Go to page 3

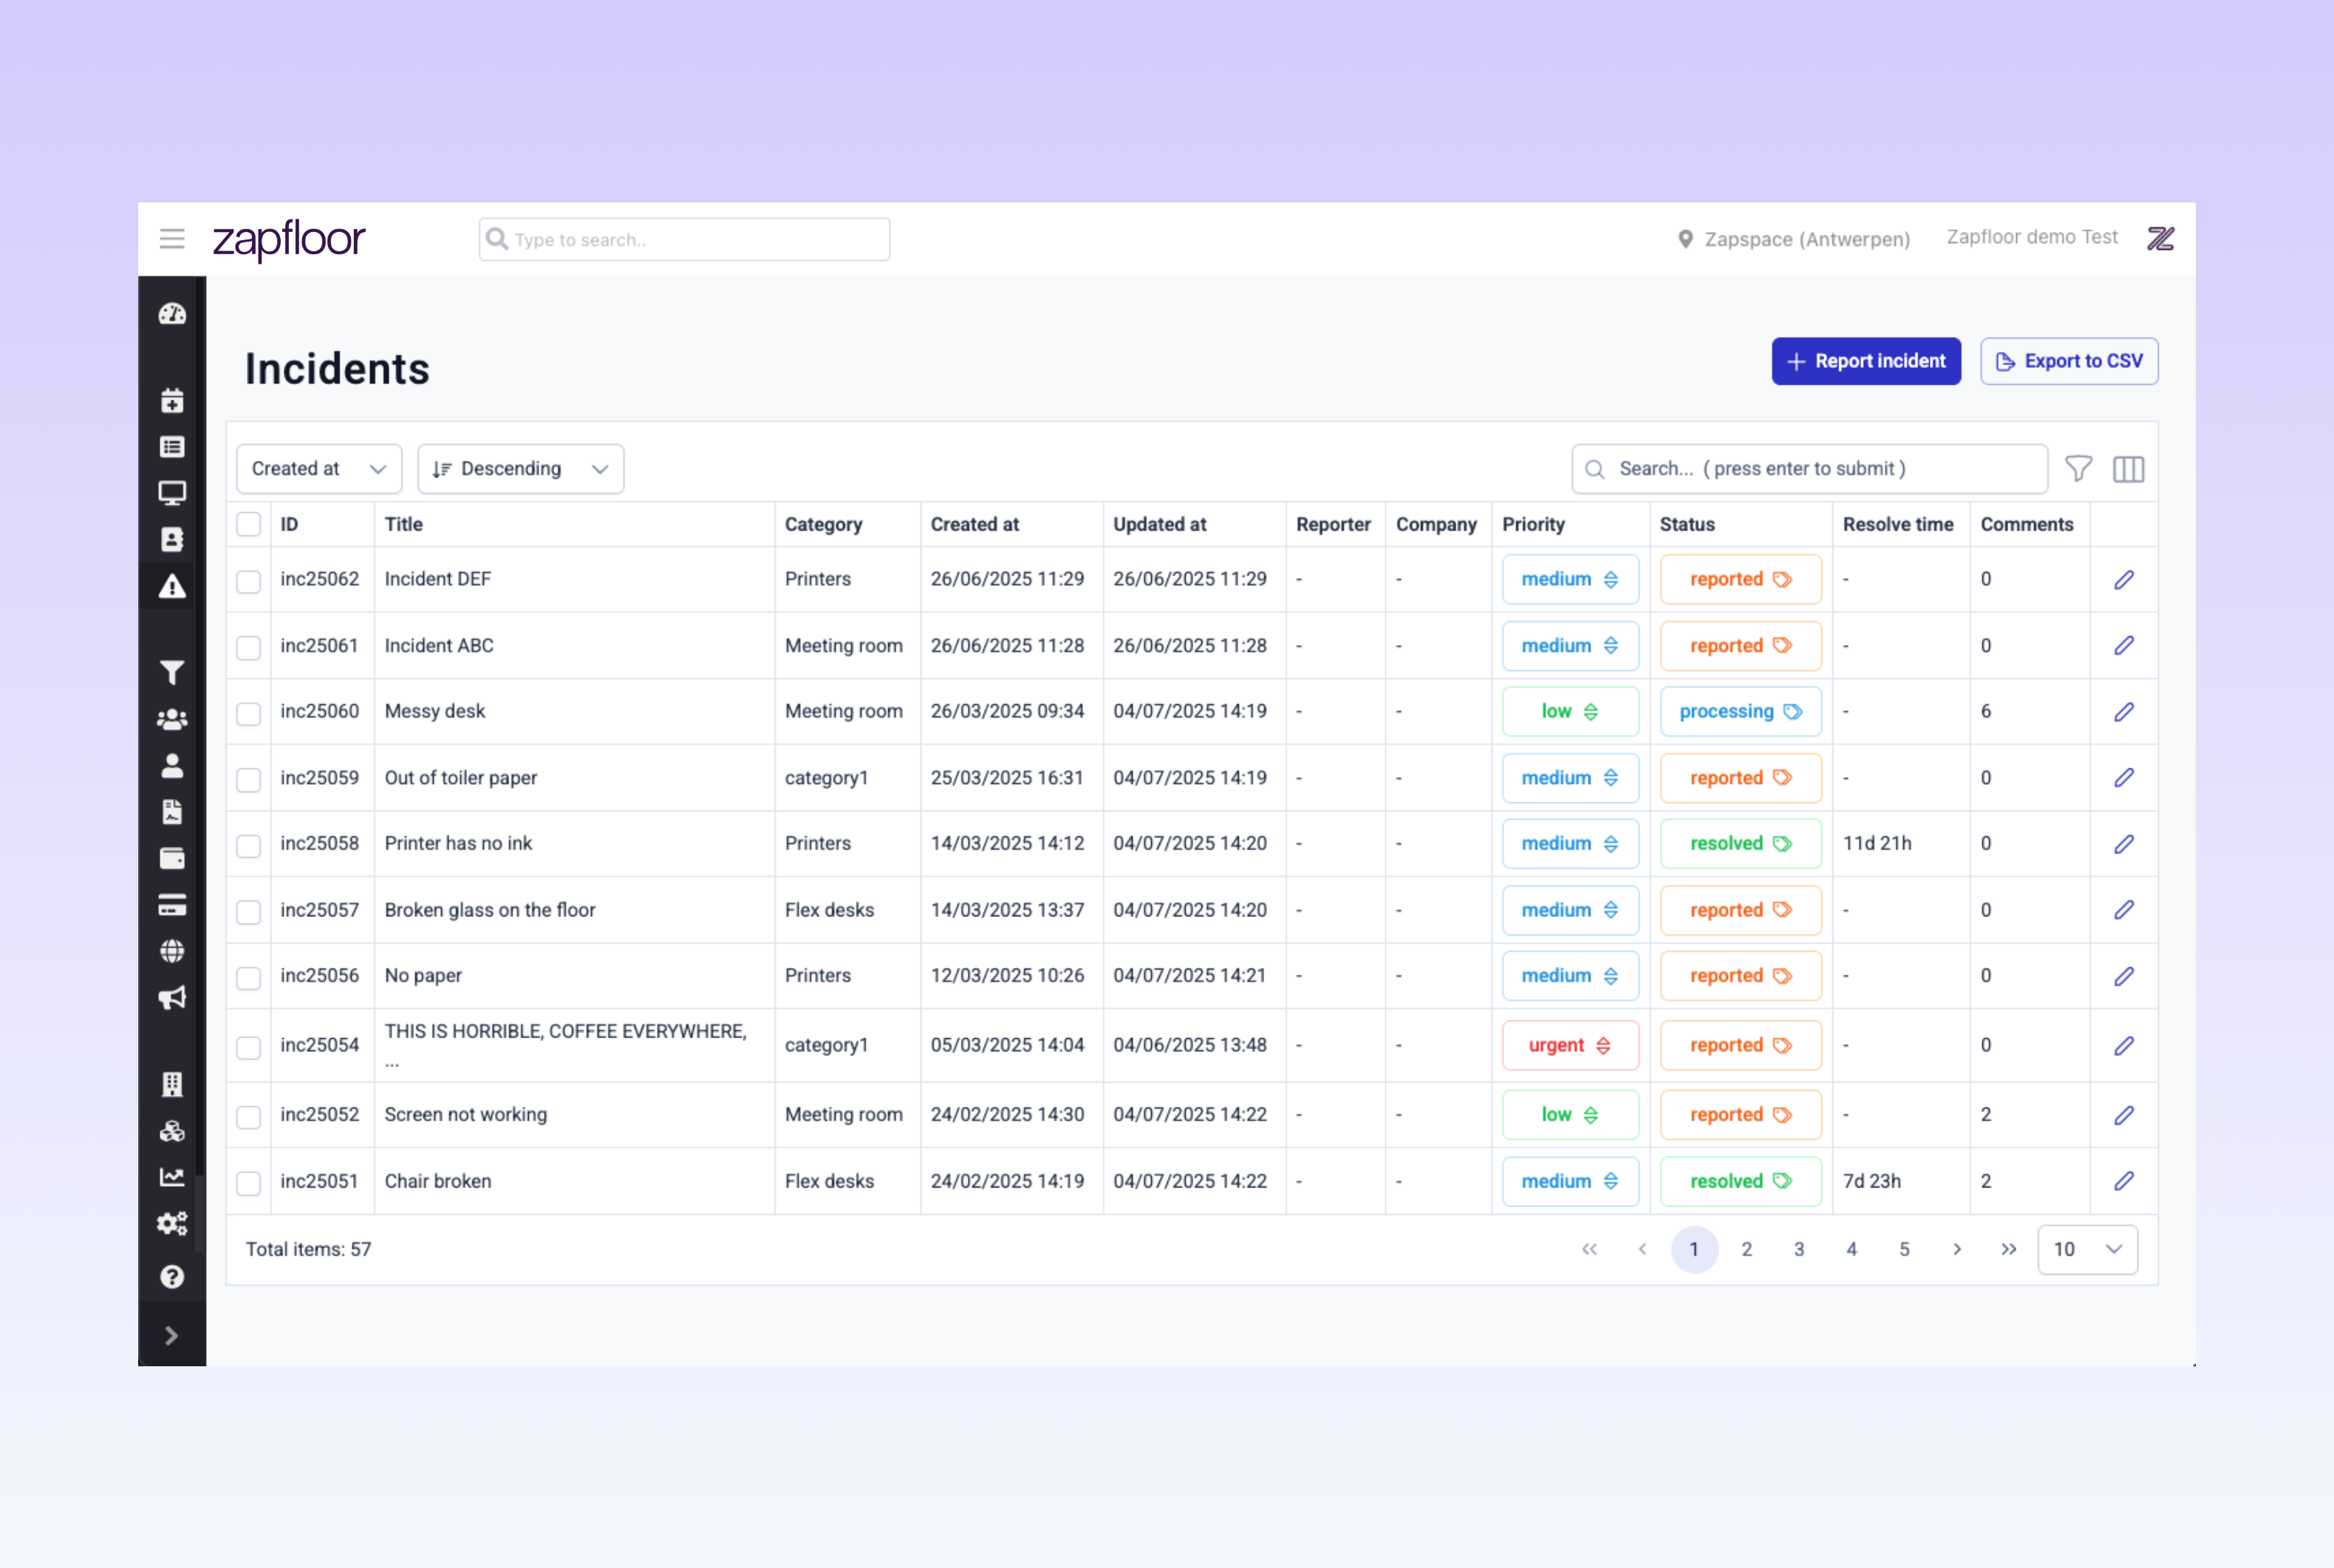pos(1798,1249)
